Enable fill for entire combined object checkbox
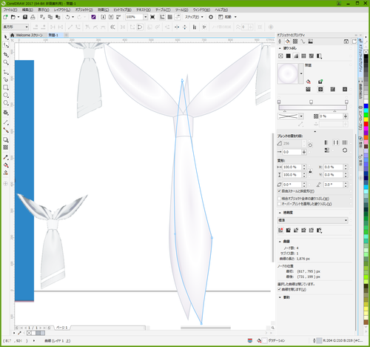This screenshot has width=370, height=347. coord(280,199)
